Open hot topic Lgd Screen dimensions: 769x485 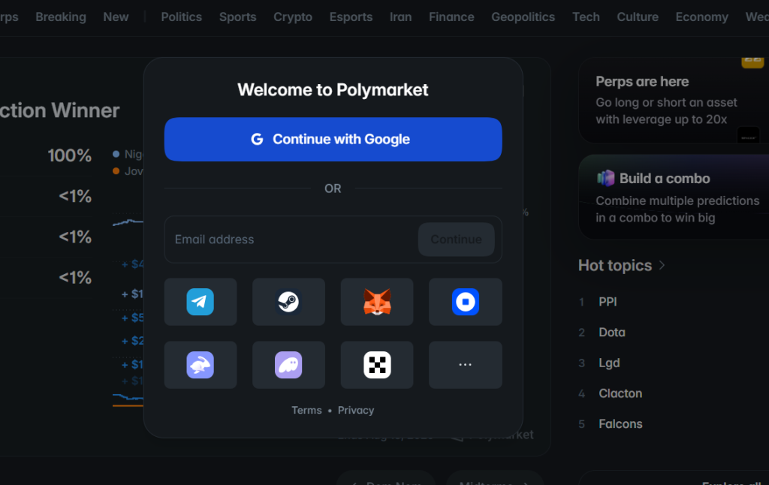pos(609,363)
